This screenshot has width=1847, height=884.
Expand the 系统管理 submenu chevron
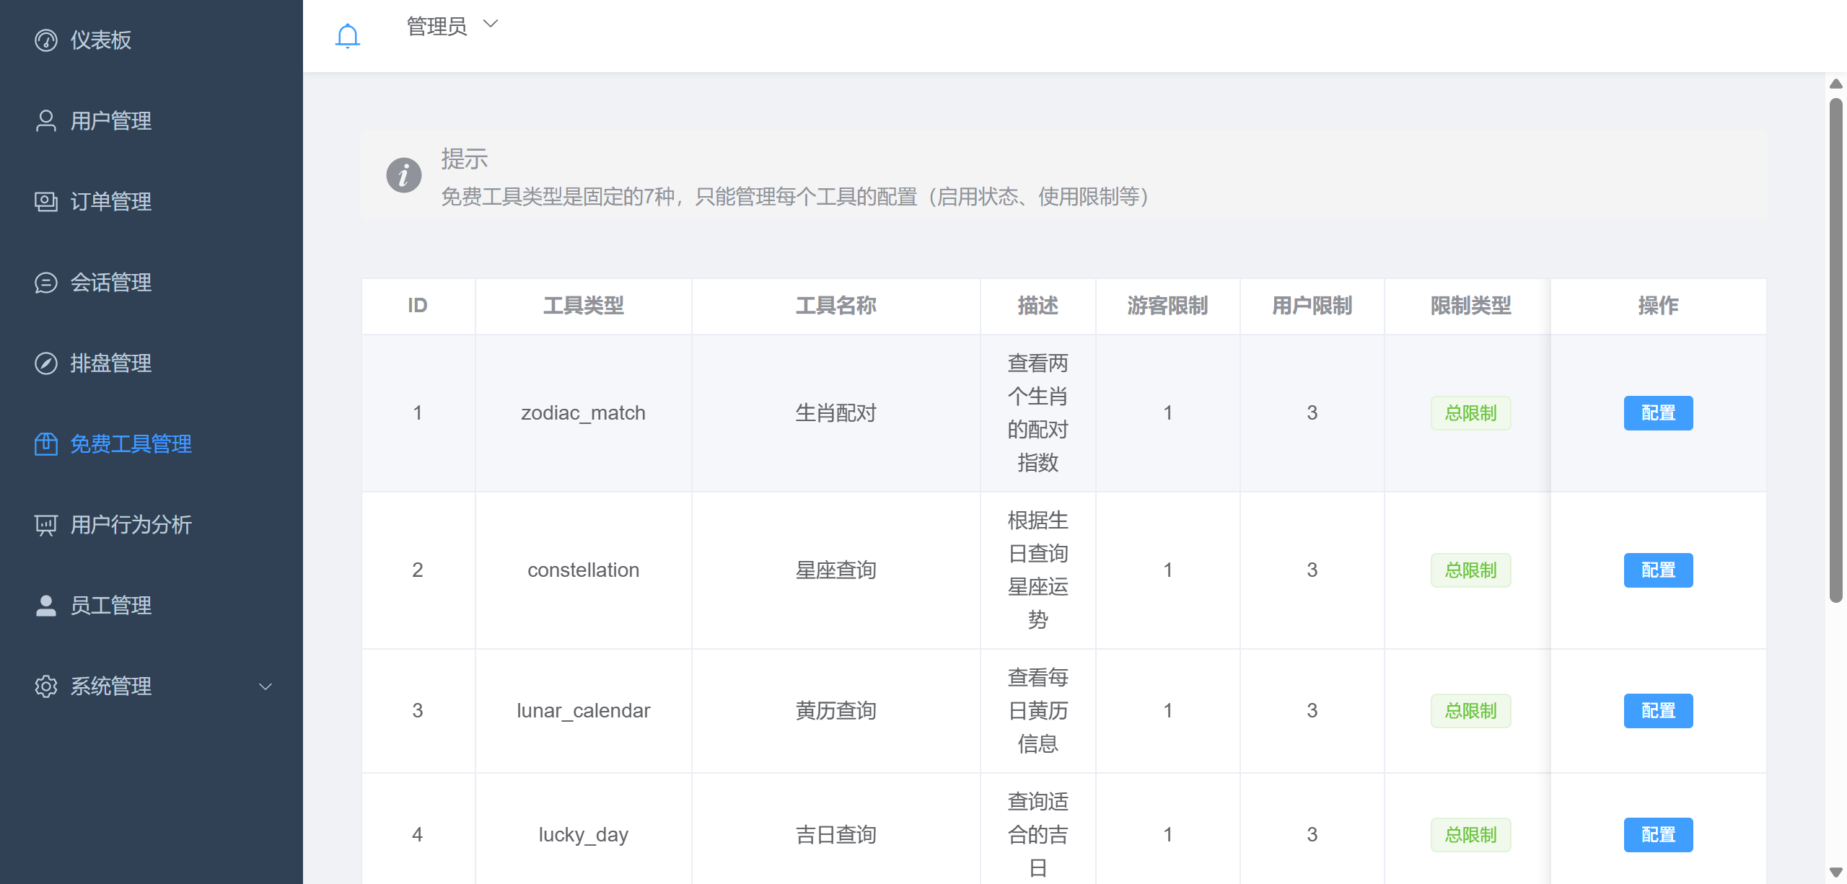pyautogui.click(x=264, y=686)
